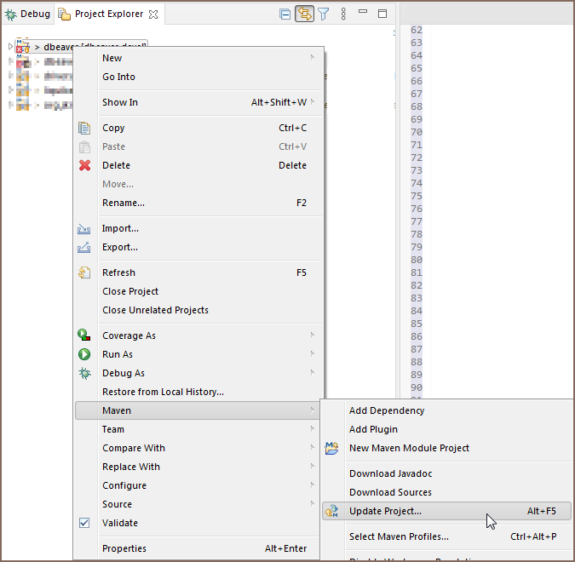Click the red Delete icon

pyautogui.click(x=84, y=165)
